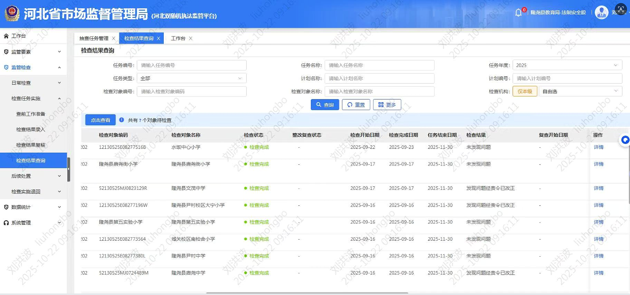Click the shield icon beside 监管检查
Screen dimensions: 630x295
point(6,67)
